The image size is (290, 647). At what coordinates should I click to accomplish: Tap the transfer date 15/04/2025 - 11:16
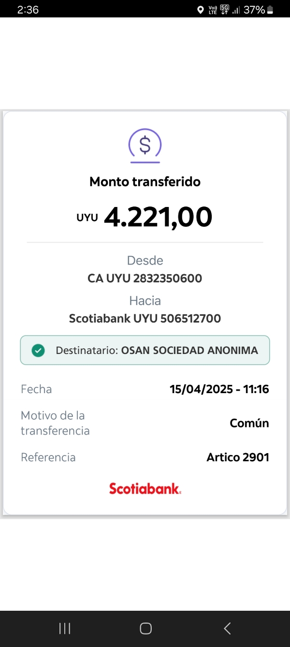[219, 389]
